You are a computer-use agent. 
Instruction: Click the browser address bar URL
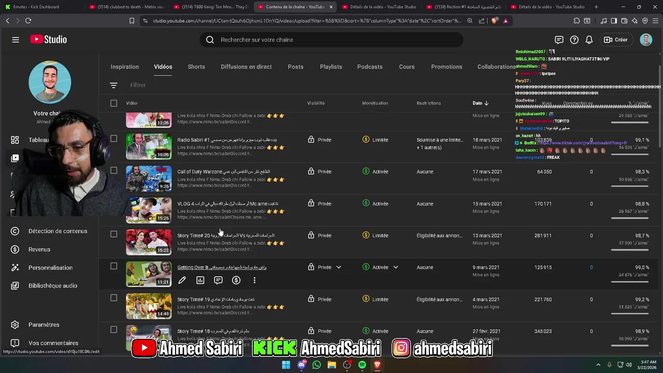[306, 21]
